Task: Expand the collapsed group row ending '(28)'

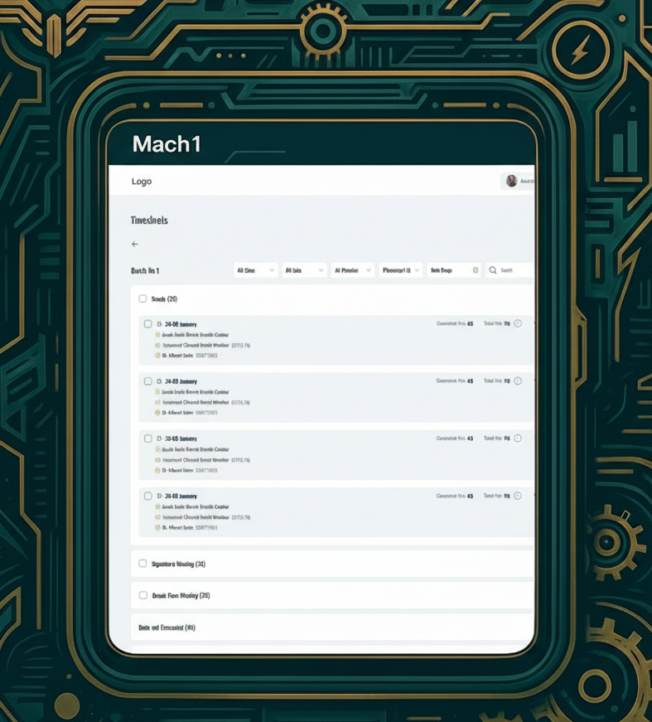Action: click(332, 595)
